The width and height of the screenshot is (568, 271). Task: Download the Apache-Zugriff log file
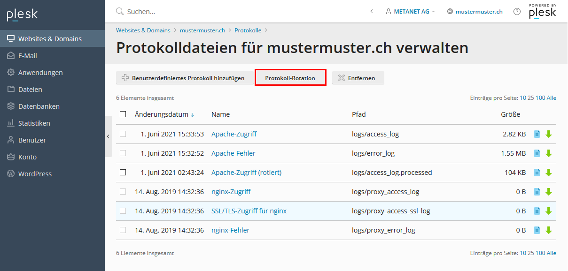548,134
